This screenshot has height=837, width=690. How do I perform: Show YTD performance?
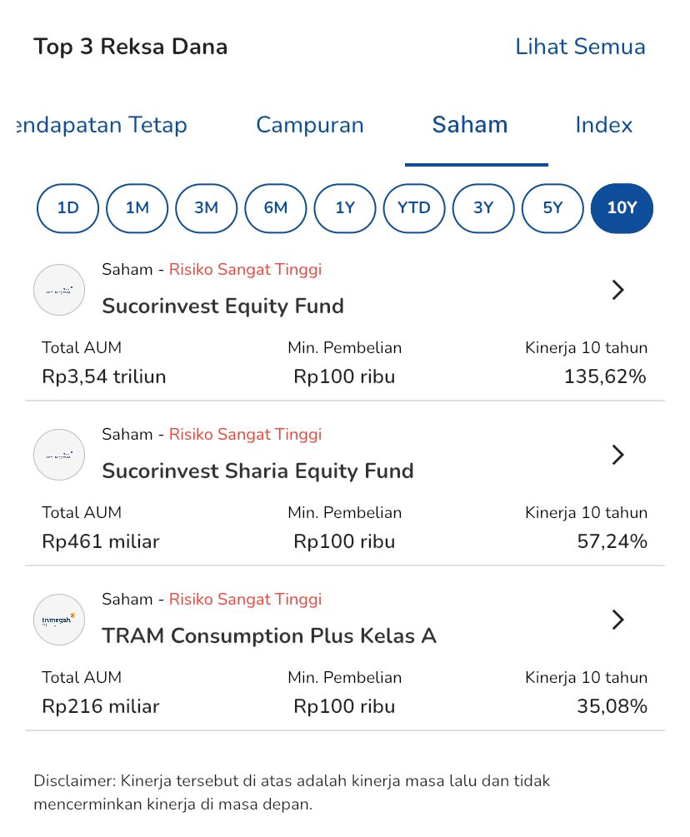pyautogui.click(x=414, y=207)
